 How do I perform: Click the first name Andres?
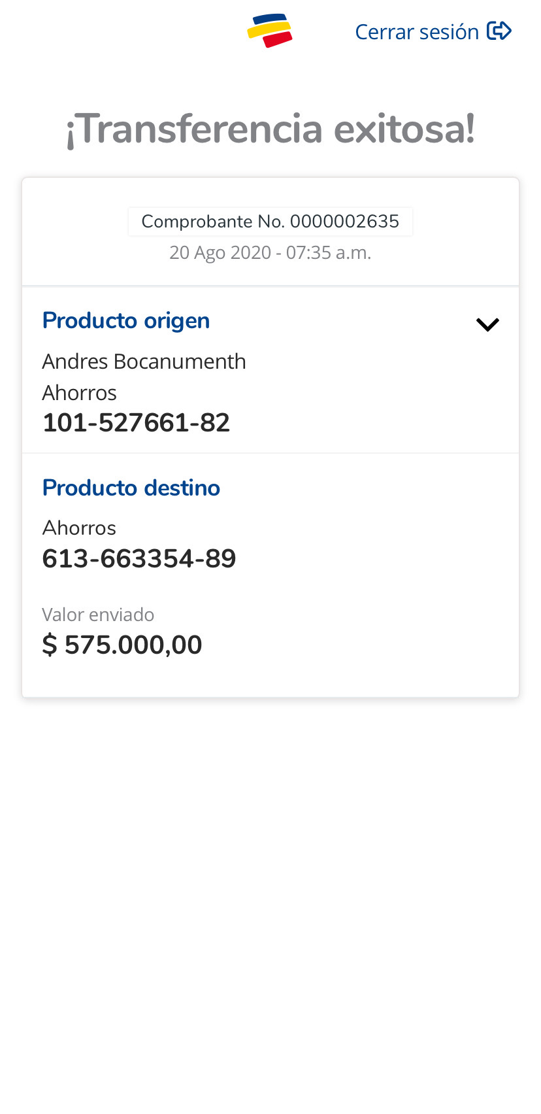(x=75, y=361)
